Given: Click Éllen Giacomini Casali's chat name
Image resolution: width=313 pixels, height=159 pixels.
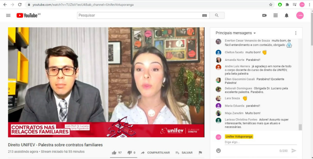Looking at the screenshot, I should point(240,79).
